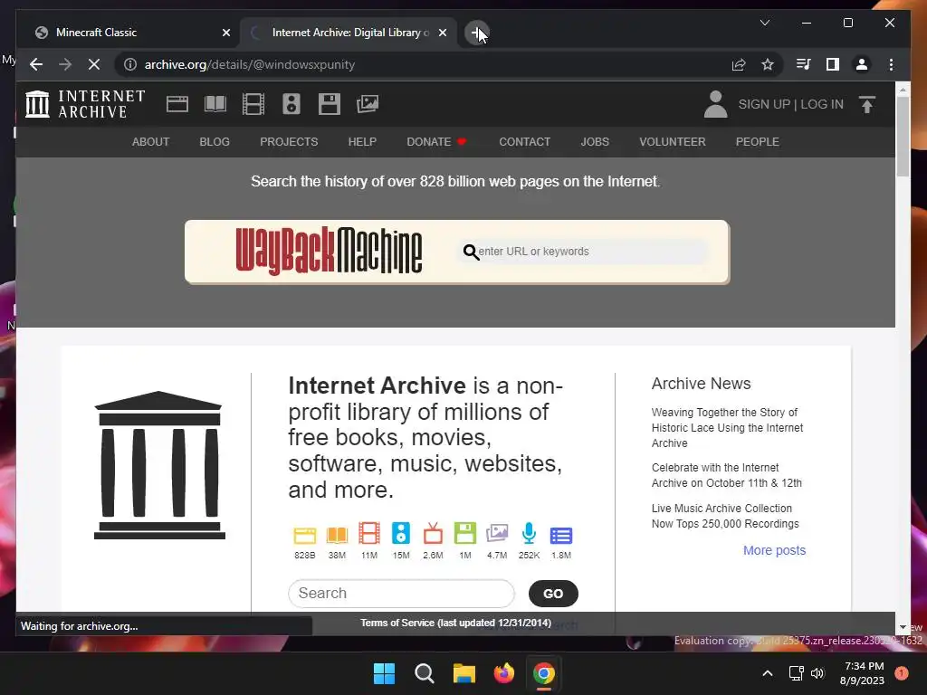
Task: Click the orange 38M books icon
Action: pos(337,536)
